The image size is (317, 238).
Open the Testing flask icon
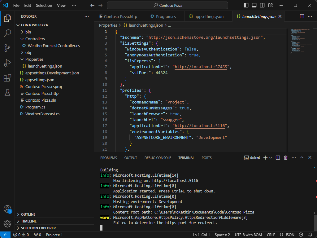pos(7,93)
